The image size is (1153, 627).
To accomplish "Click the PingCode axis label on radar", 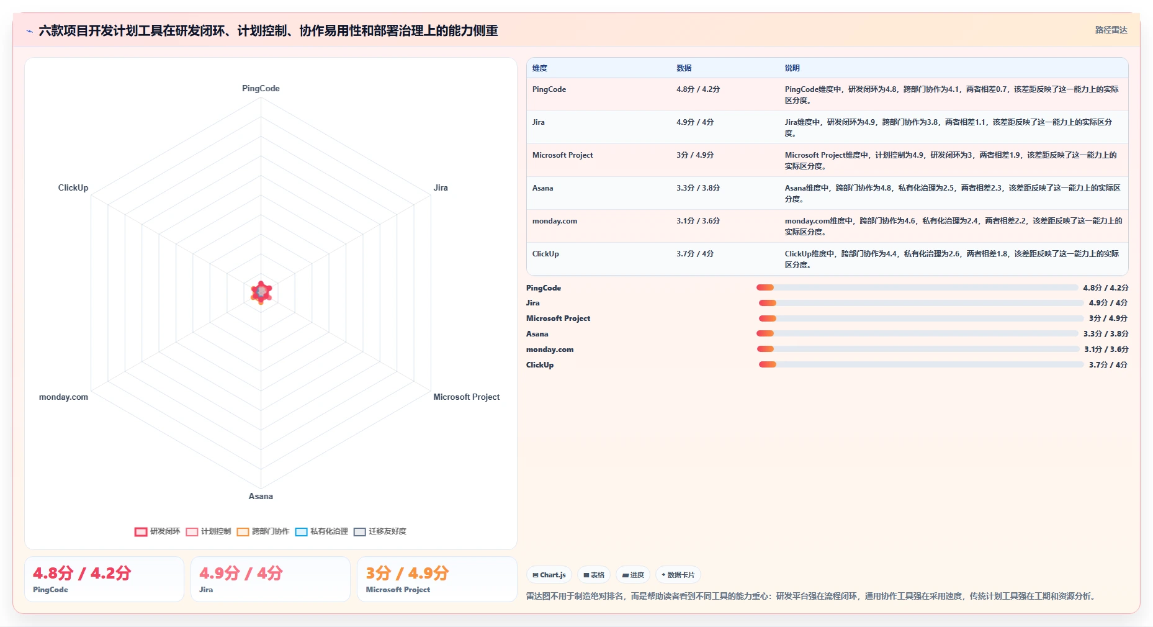I will tap(261, 88).
